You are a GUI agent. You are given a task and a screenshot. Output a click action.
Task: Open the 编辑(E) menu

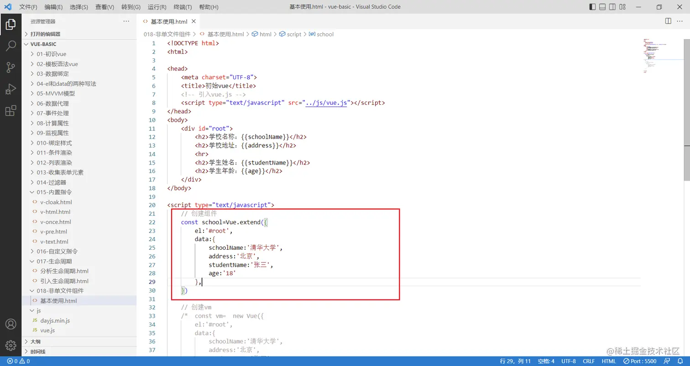[54, 7]
